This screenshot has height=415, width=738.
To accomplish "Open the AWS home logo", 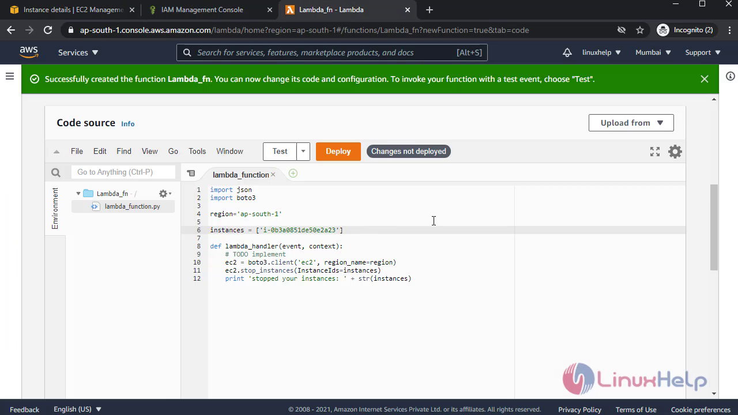I will 29,52.
